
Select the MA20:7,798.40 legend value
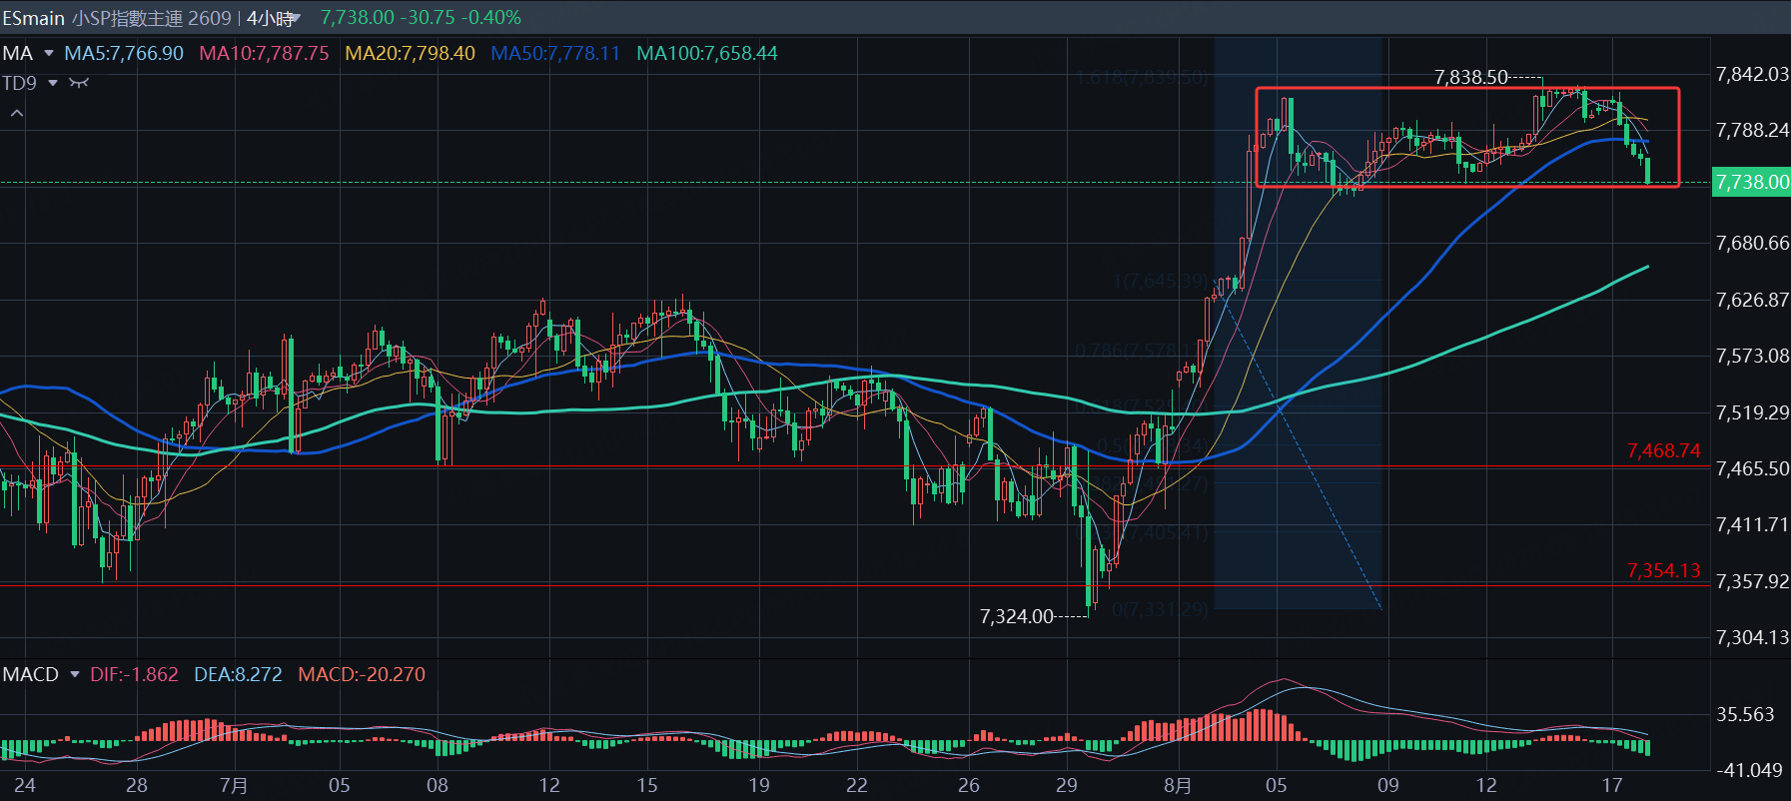pyautogui.click(x=410, y=54)
